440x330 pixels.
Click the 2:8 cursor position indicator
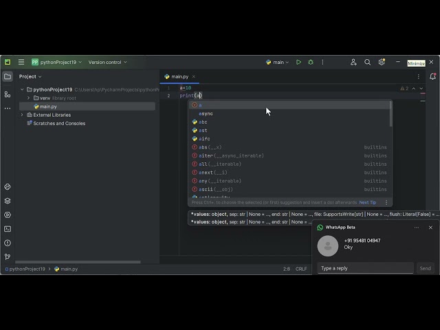(x=287, y=269)
